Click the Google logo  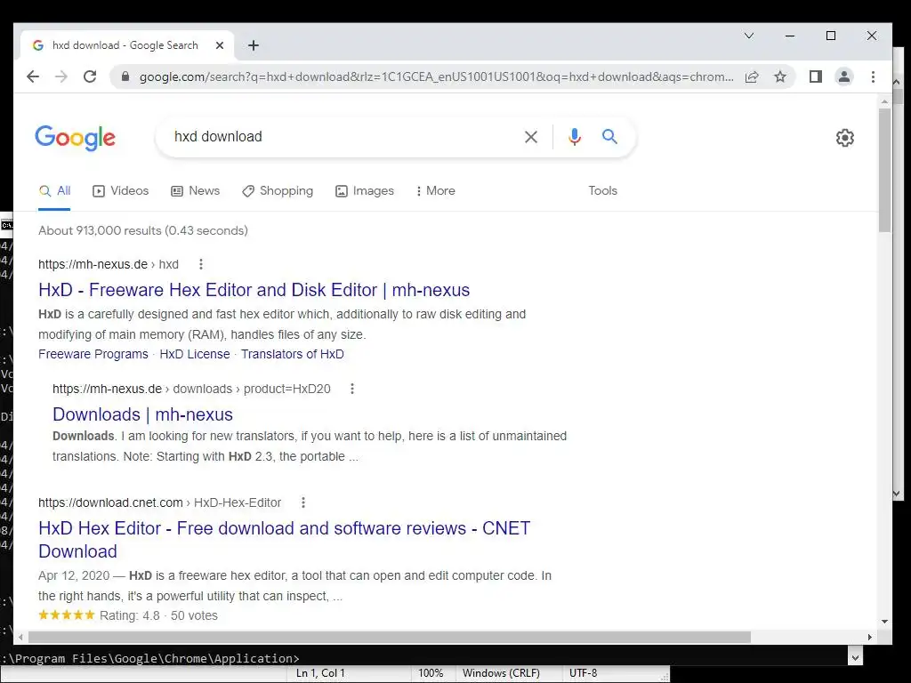tap(76, 138)
